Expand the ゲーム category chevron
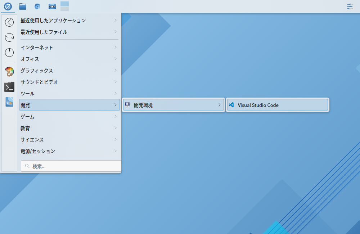Viewport: 360px width, 234px height. [x=115, y=117]
